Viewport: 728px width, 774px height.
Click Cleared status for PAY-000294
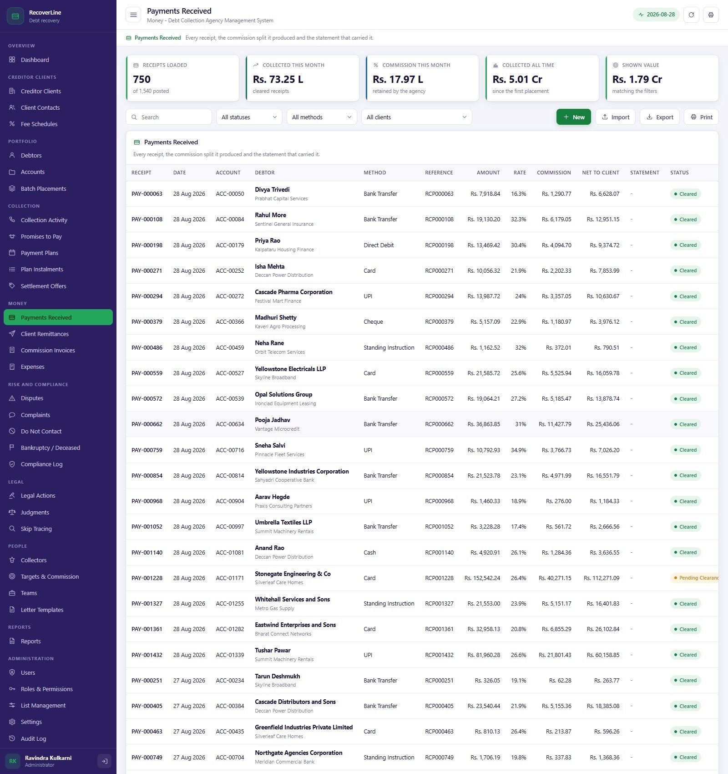685,296
